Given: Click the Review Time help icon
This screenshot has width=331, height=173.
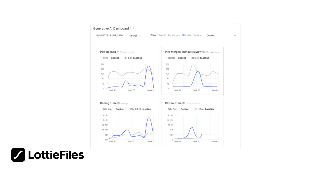Looking at the screenshot, I should [x=183, y=103].
